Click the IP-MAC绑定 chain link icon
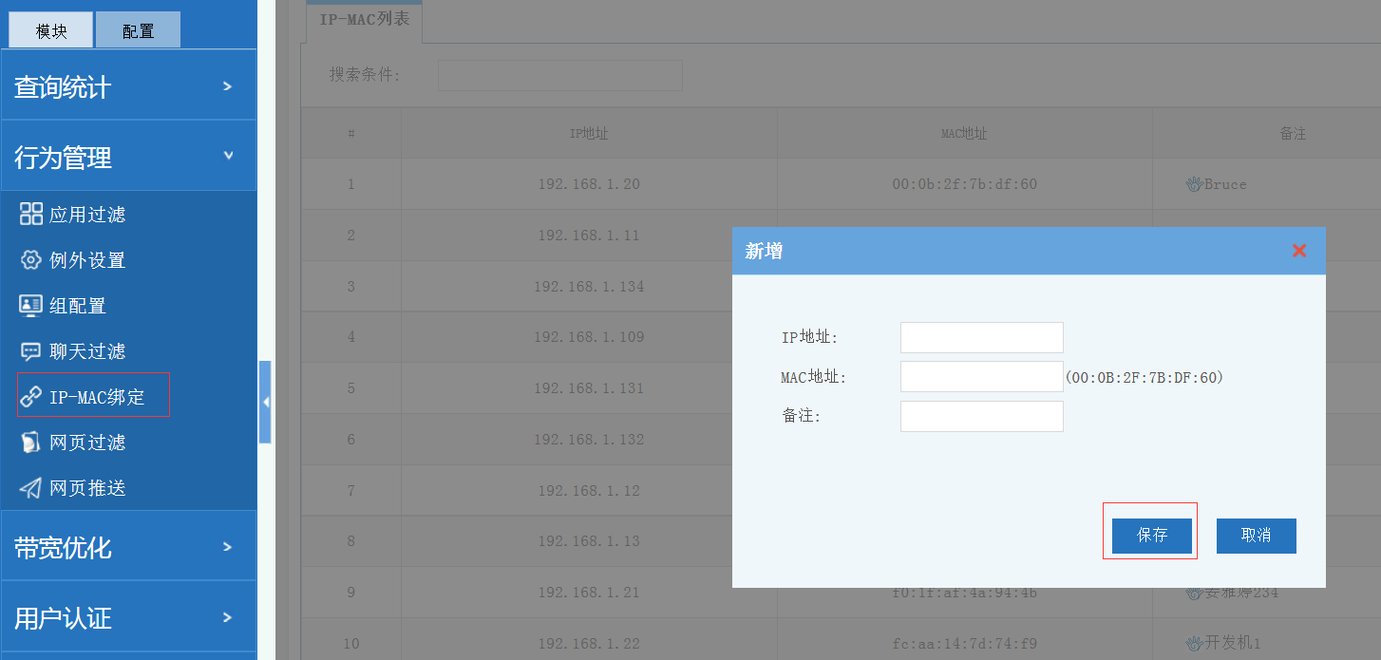Image resolution: width=1381 pixels, height=660 pixels. (x=31, y=397)
